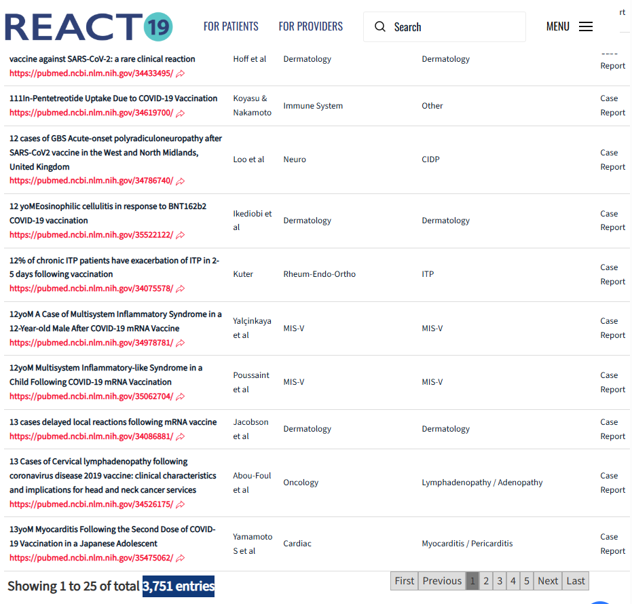Open the For Providers menu
This screenshot has width=632, height=604.
coord(310,27)
